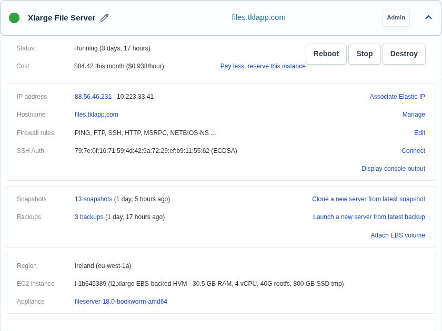Collapse the server details with the chevron

pyautogui.click(x=428, y=17)
